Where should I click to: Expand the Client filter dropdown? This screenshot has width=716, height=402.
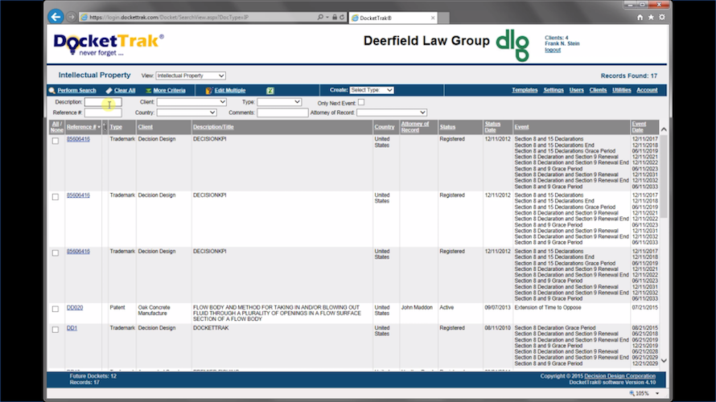tap(191, 102)
